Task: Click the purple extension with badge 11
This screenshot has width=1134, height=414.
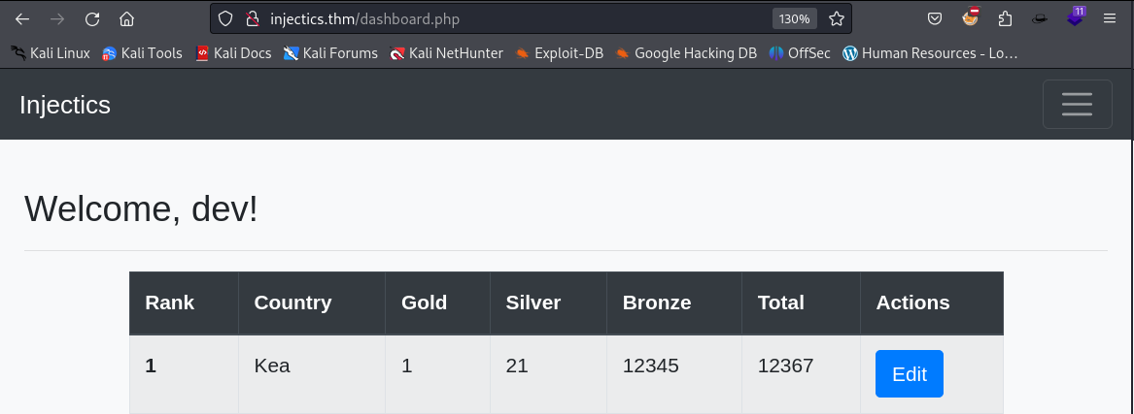Action: coord(1076,17)
